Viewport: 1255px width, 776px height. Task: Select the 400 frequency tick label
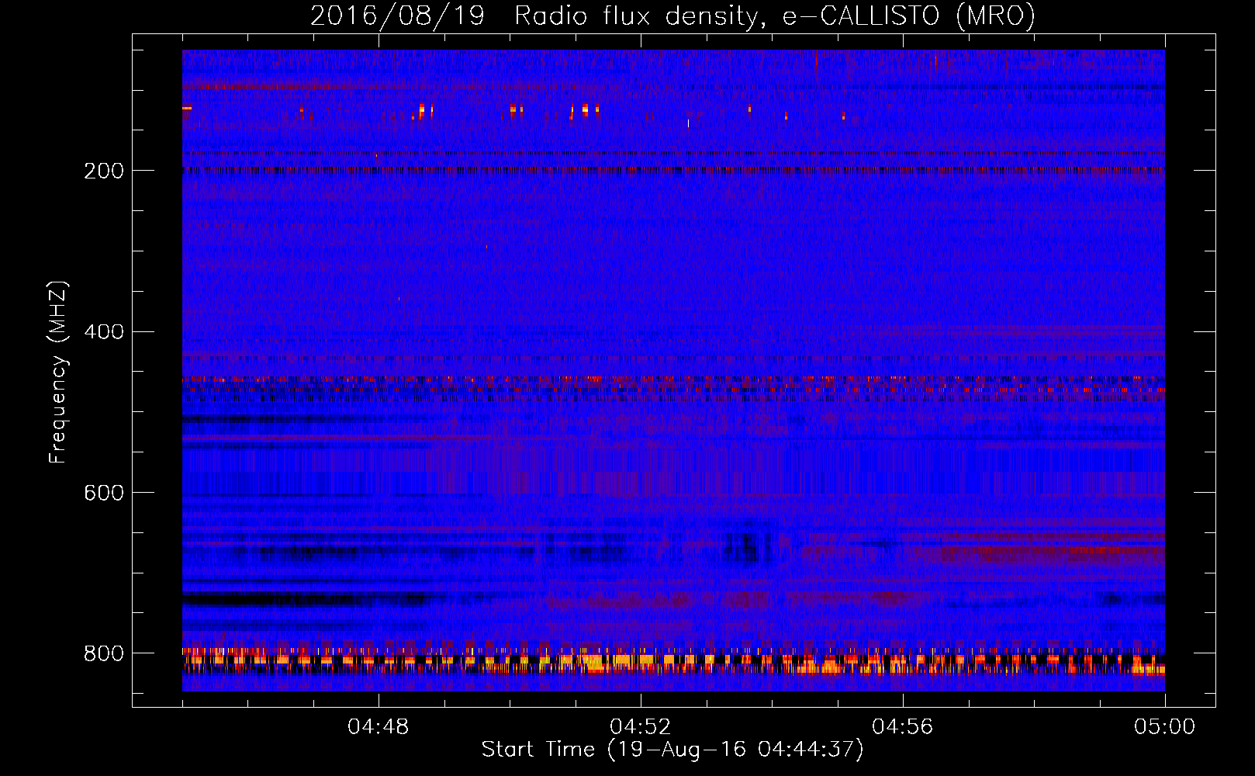point(104,332)
